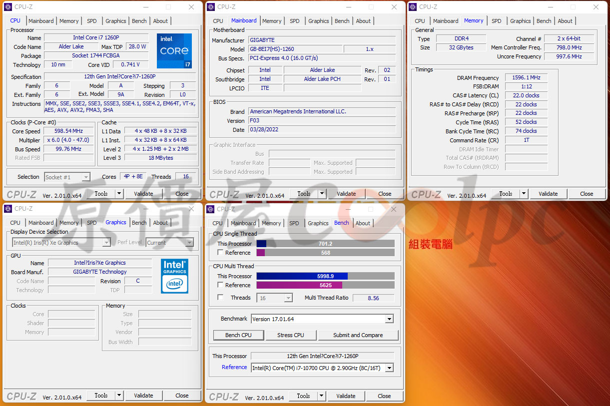Click the Multiplier value x 6.0 (4.0 - 47.0)
Image resolution: width=610 pixels, height=406 pixels.
click(x=68, y=140)
